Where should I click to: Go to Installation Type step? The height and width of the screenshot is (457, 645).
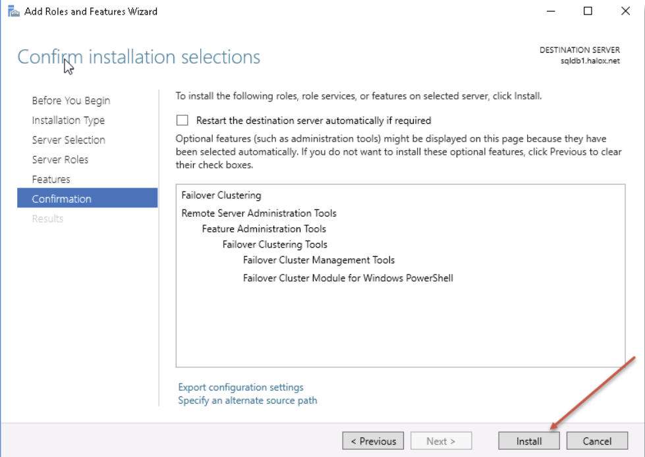pos(69,121)
